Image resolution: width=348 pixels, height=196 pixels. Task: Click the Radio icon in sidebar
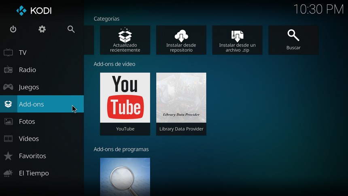pos(8,70)
